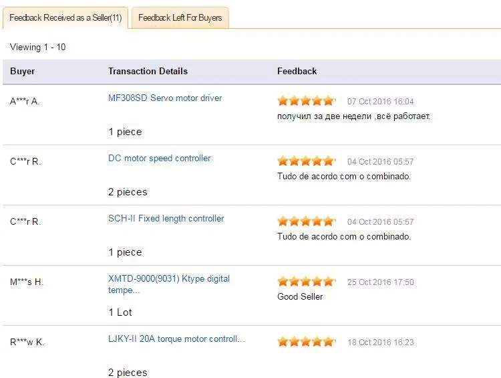The height and width of the screenshot is (378, 501).
Task: Select buyer name R***w K.
Action: (x=27, y=342)
